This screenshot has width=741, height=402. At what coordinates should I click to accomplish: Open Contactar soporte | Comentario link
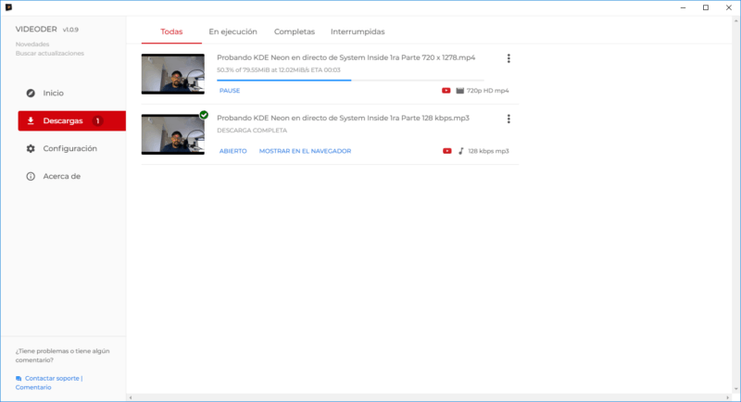[x=49, y=383]
